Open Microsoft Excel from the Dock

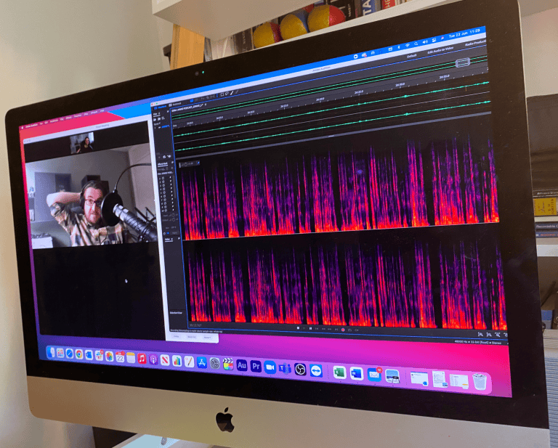point(340,372)
